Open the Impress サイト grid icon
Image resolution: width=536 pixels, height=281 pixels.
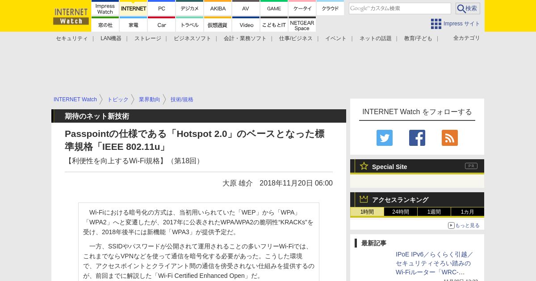(x=436, y=24)
